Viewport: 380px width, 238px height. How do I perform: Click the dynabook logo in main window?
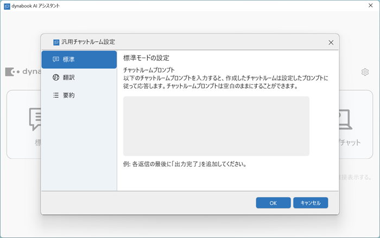pos(23,72)
